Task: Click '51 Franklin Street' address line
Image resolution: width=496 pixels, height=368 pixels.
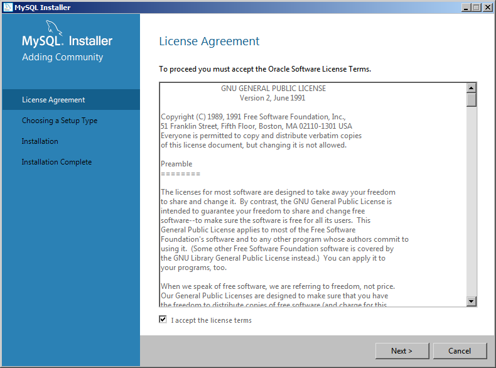Action: tap(256, 126)
